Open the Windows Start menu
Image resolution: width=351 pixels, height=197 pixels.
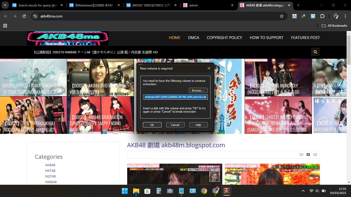[x=125, y=191]
